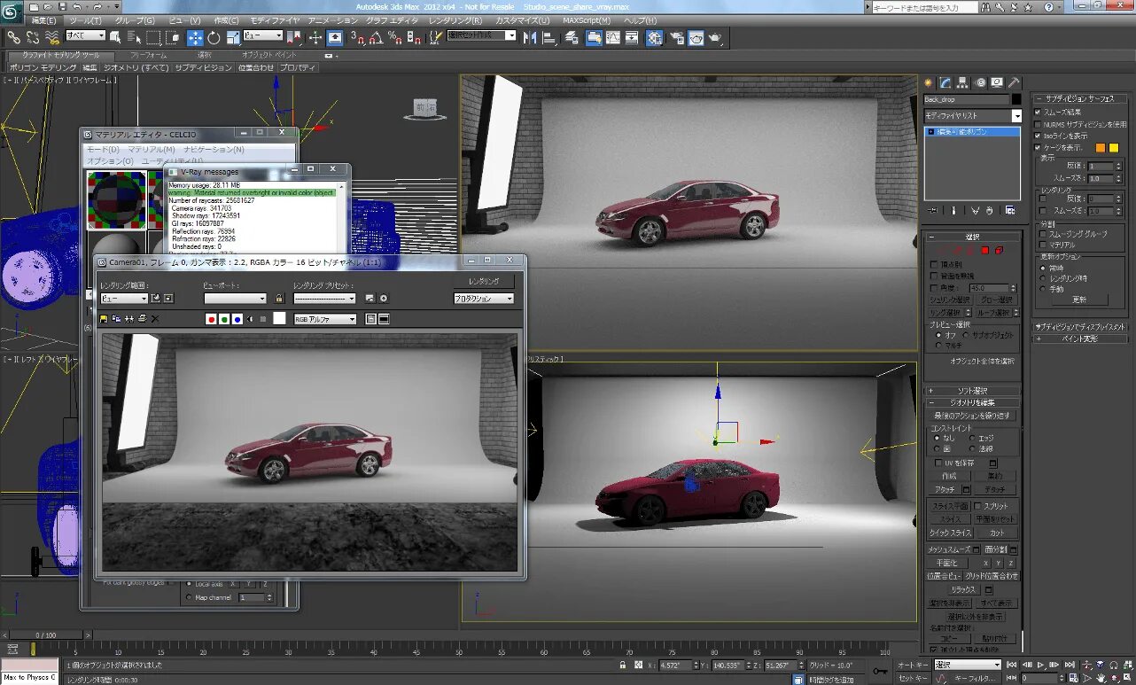Select the Move transform tool
1136x685 pixels.
point(195,37)
